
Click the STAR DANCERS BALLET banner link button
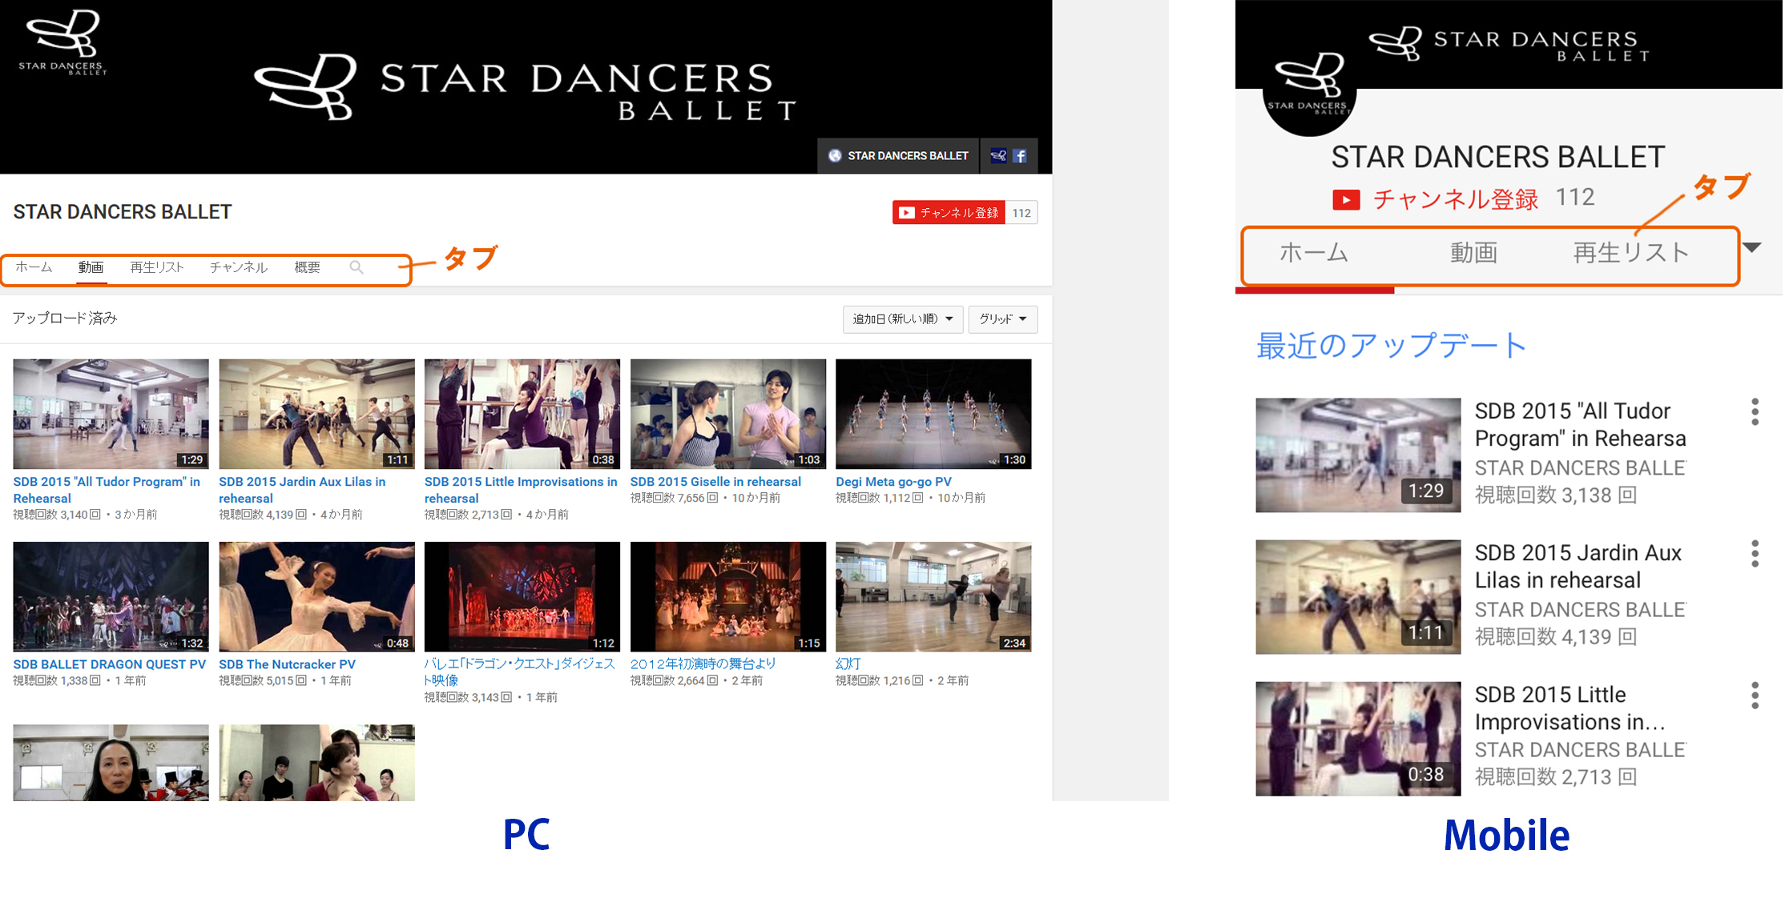pos(898,156)
